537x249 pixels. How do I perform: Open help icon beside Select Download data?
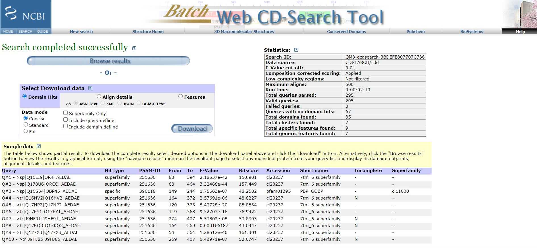tap(90, 88)
